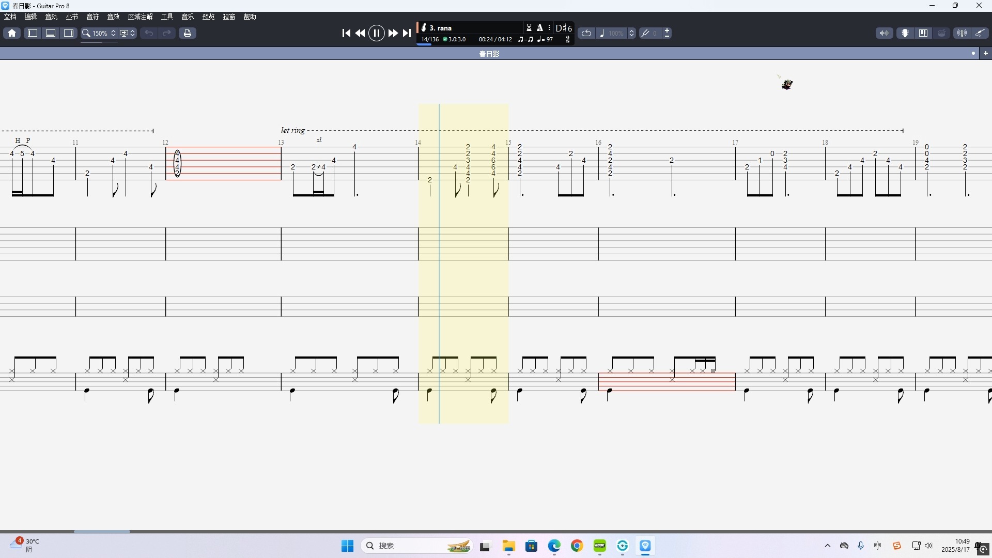
Task: Click the D#6 note display
Action: (x=564, y=28)
